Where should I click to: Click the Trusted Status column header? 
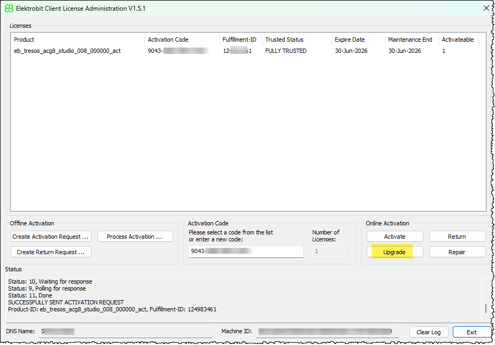coord(295,39)
